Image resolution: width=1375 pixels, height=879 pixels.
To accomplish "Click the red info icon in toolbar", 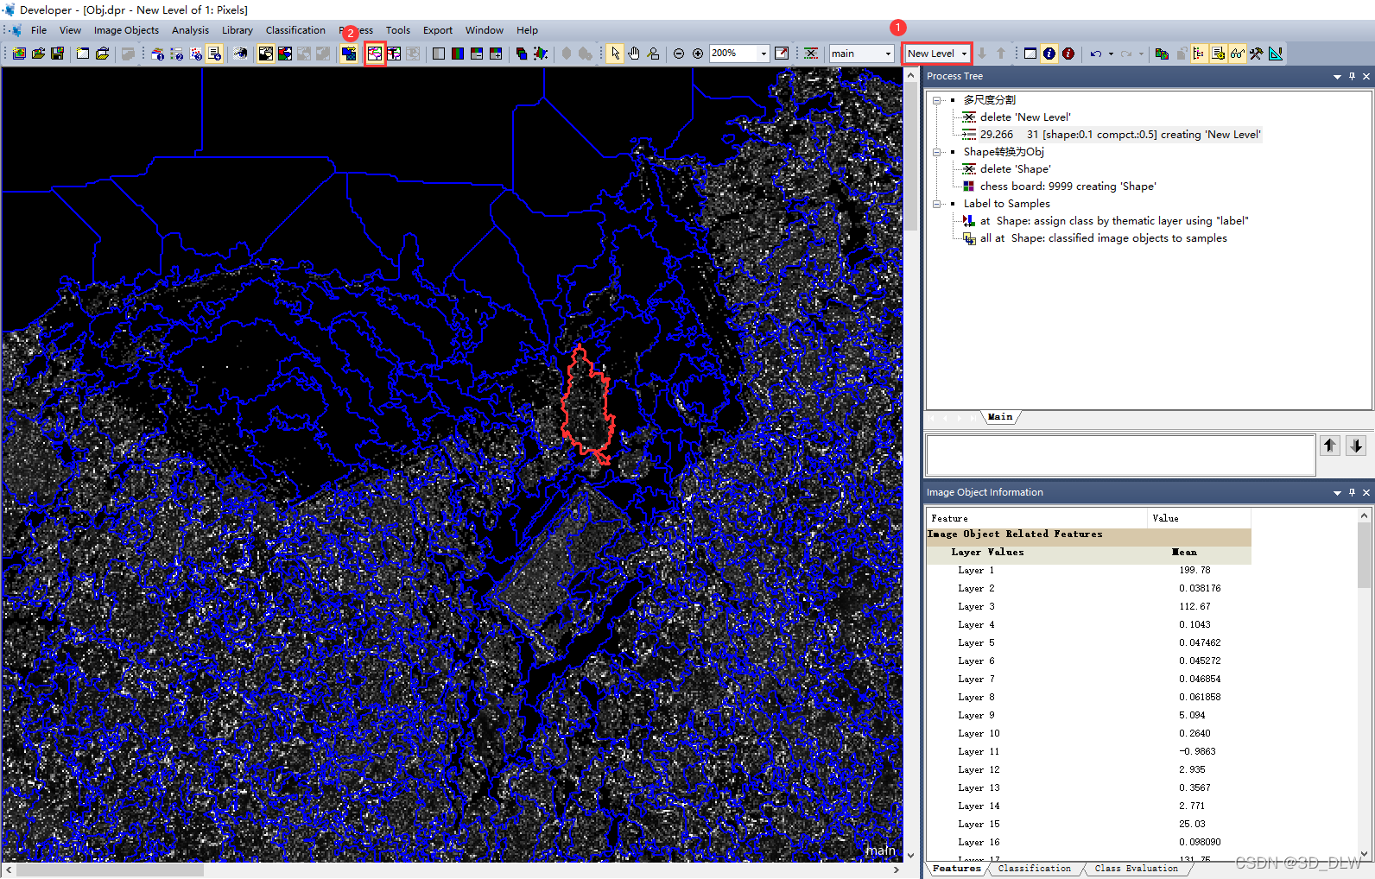I will point(1068,54).
